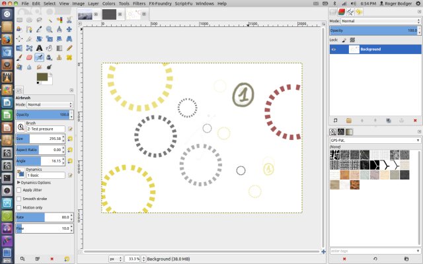Delete the layer with the red X
423x264 pixels.
(x=414, y=120)
